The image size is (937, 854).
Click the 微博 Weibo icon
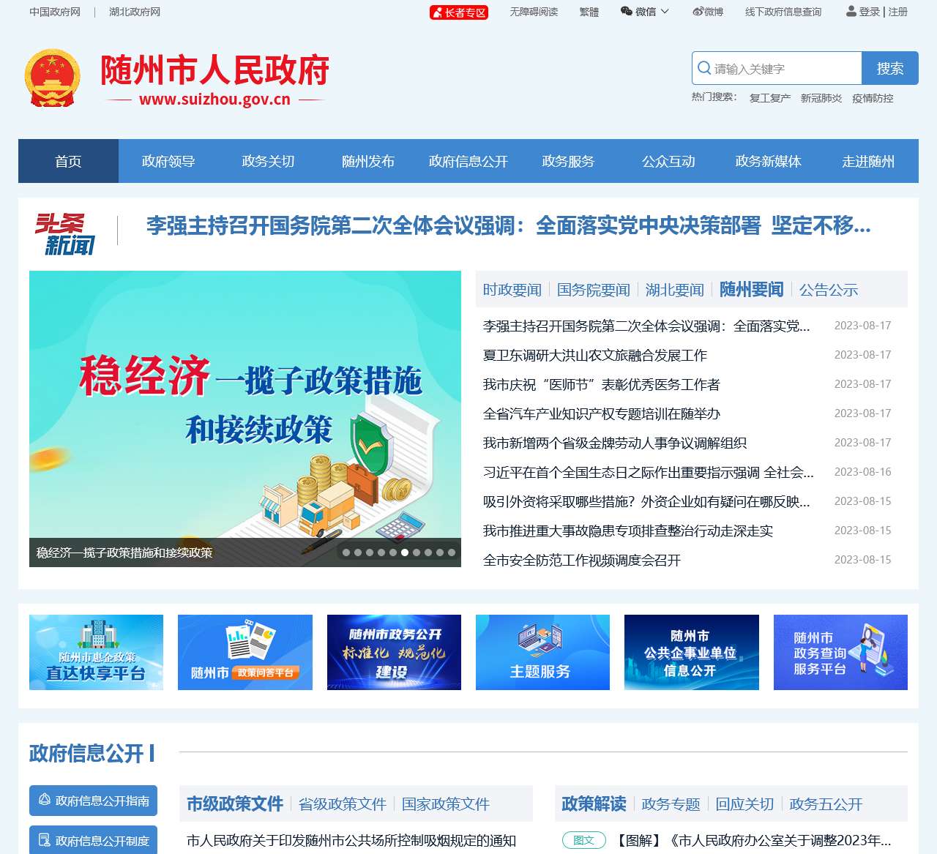(698, 12)
